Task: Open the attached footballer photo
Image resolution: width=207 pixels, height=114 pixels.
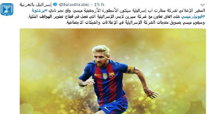Action: pyautogui.click(x=113, y=71)
